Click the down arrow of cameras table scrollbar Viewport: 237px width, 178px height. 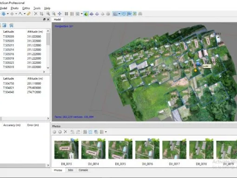[48, 68]
